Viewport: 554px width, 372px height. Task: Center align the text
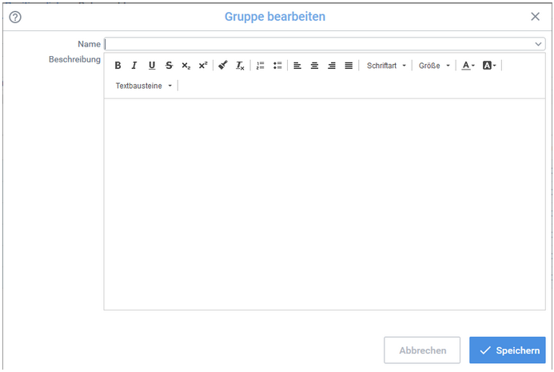coord(314,66)
